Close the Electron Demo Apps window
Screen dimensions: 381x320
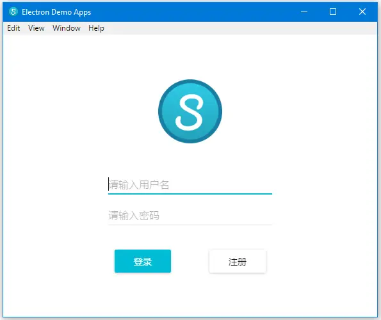click(x=362, y=12)
